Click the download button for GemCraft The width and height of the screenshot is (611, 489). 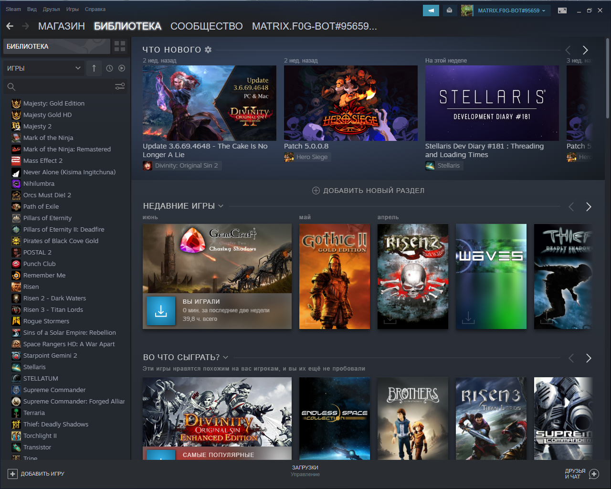161,311
